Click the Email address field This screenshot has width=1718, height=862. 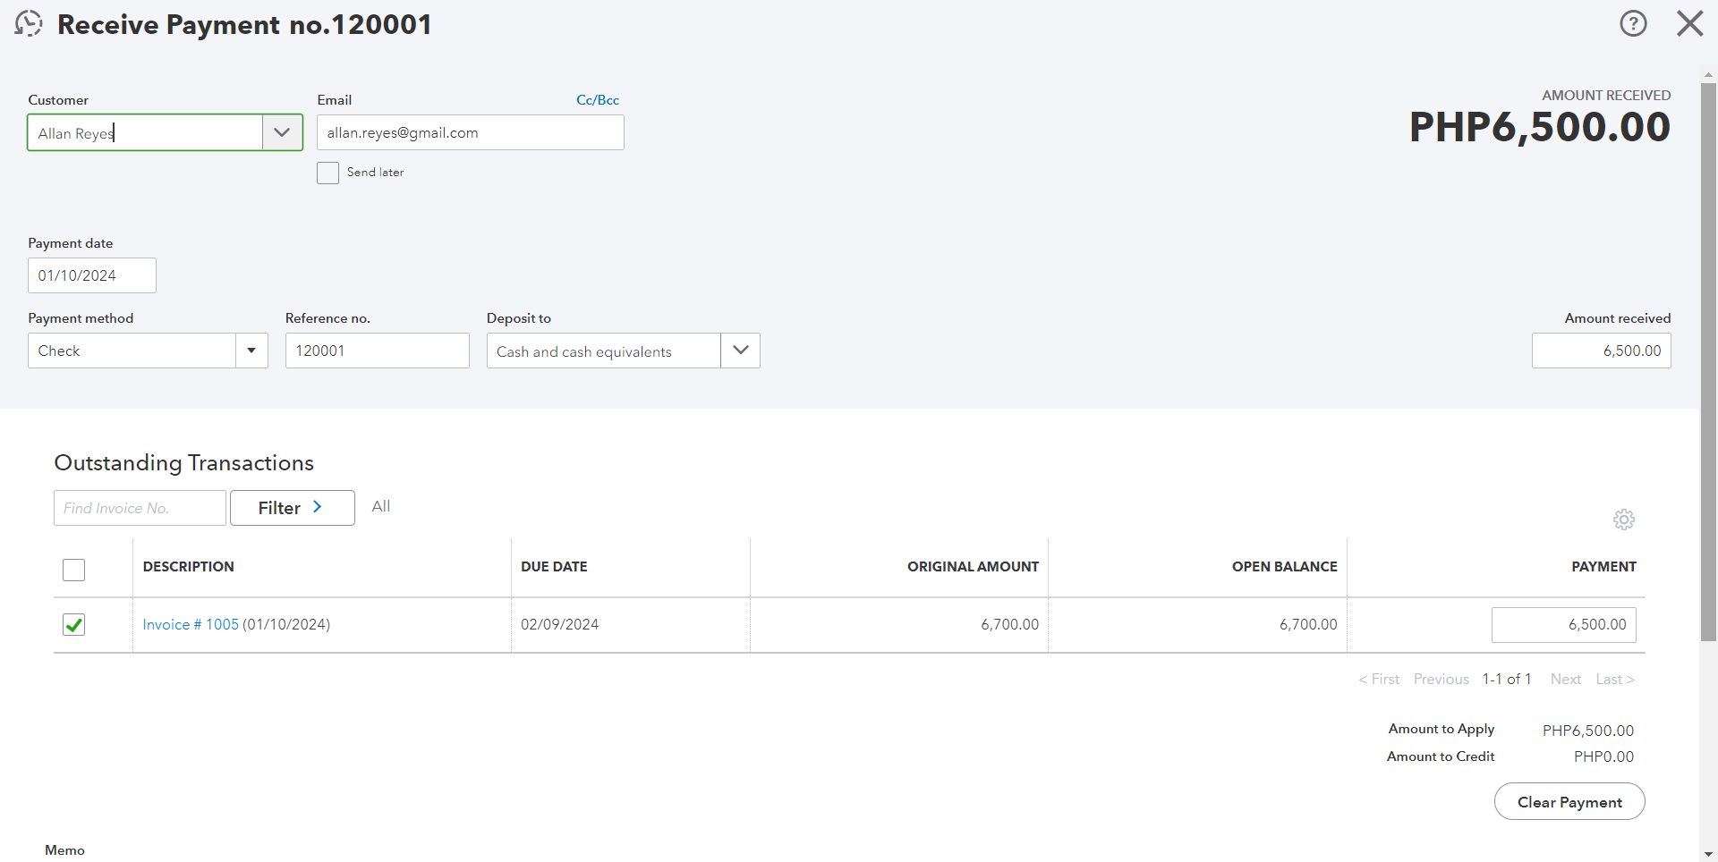click(471, 132)
